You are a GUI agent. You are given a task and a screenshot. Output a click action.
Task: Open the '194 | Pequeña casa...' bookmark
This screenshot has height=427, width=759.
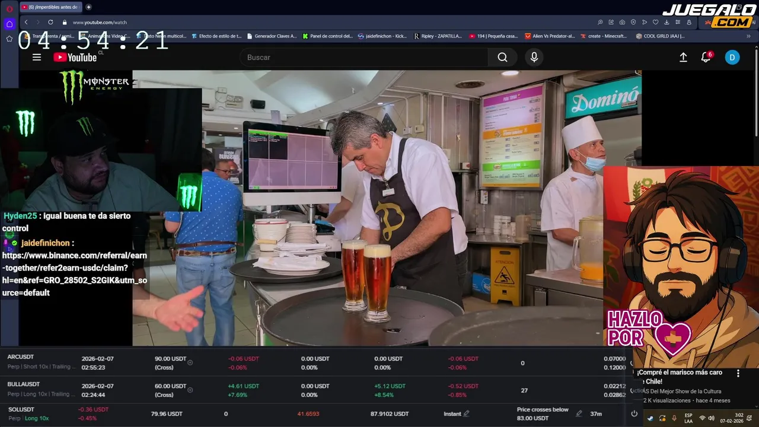point(493,36)
